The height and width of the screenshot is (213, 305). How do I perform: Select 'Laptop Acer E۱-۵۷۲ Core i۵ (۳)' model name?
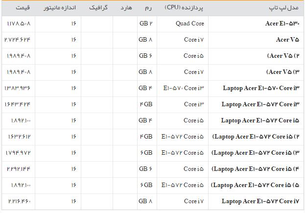[256, 153]
